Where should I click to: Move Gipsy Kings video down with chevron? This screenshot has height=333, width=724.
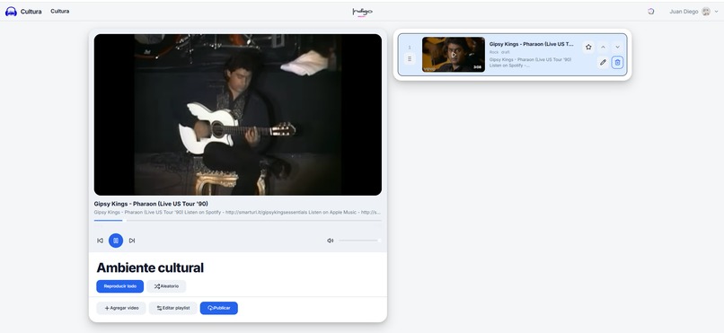point(617,47)
